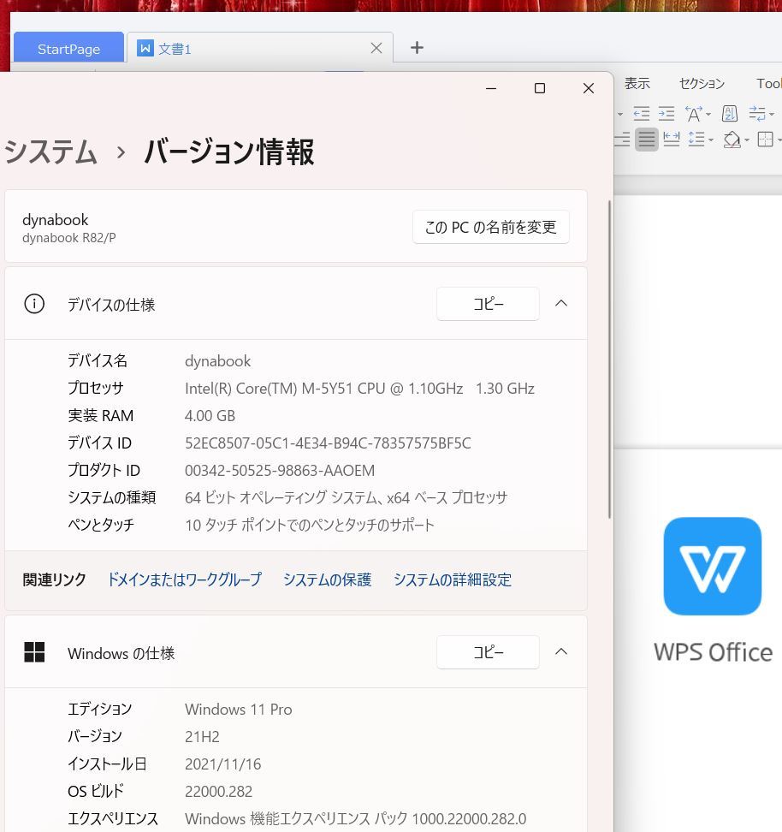Viewport: 782px width, 832px height.
Task: Click the デバイス名 value 'dynabook'
Action: tap(217, 361)
